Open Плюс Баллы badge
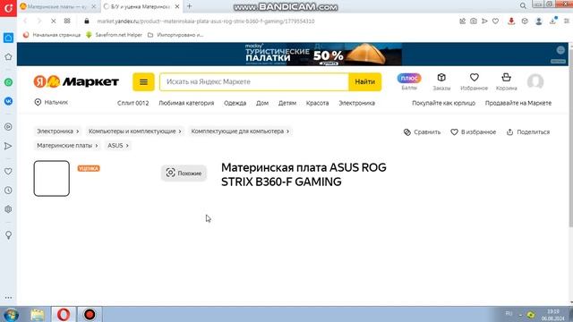This screenshot has width=573, height=322. coord(409,81)
